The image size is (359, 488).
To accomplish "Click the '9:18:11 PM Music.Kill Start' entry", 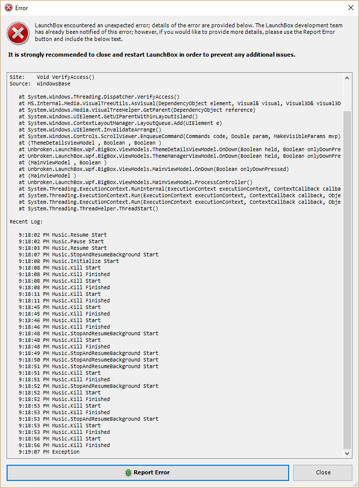I will click(60, 294).
